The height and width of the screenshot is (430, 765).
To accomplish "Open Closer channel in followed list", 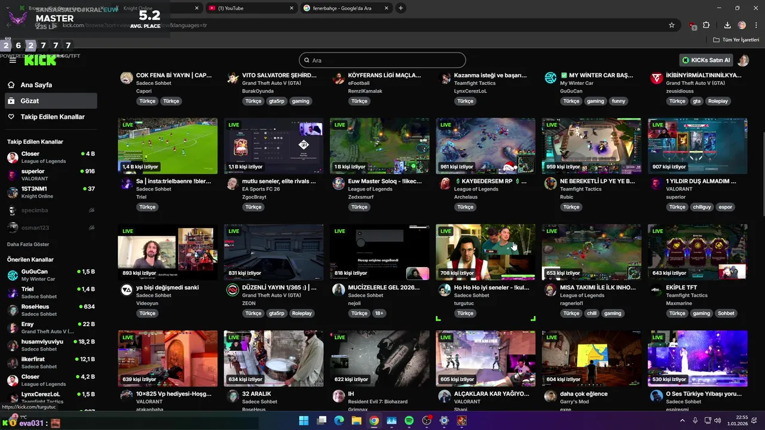I will [51, 157].
